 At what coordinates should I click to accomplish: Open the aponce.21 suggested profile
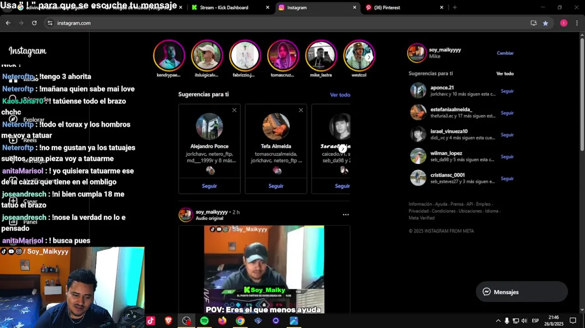[x=442, y=87]
